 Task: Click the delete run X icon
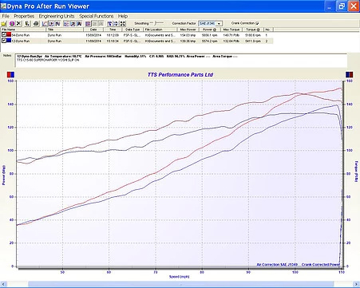[18, 24]
